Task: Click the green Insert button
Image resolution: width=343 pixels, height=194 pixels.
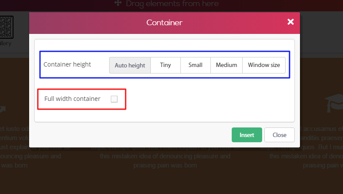Action: 247,135
